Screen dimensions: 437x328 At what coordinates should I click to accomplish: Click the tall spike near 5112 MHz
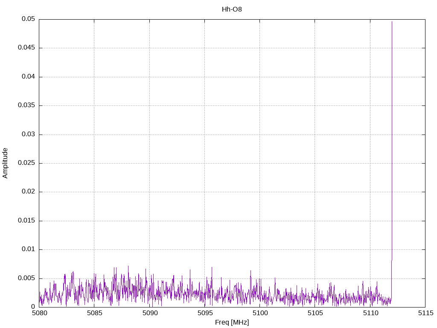point(392,128)
